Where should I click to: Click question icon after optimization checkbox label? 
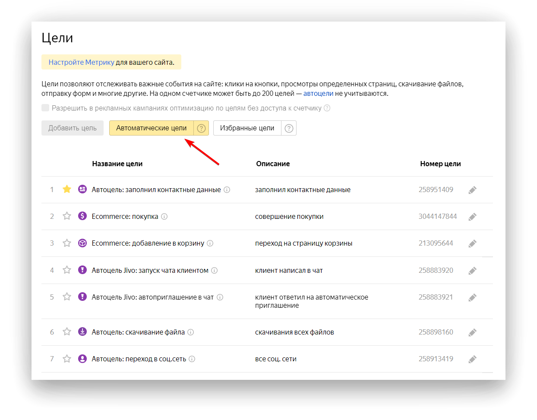327,108
